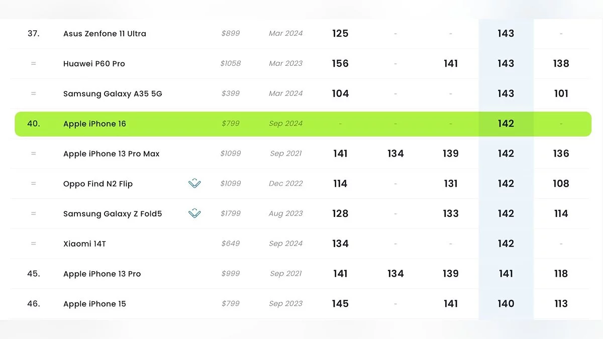Click the highlighted Apple iPhone 16 name
603x339 pixels.
point(94,124)
